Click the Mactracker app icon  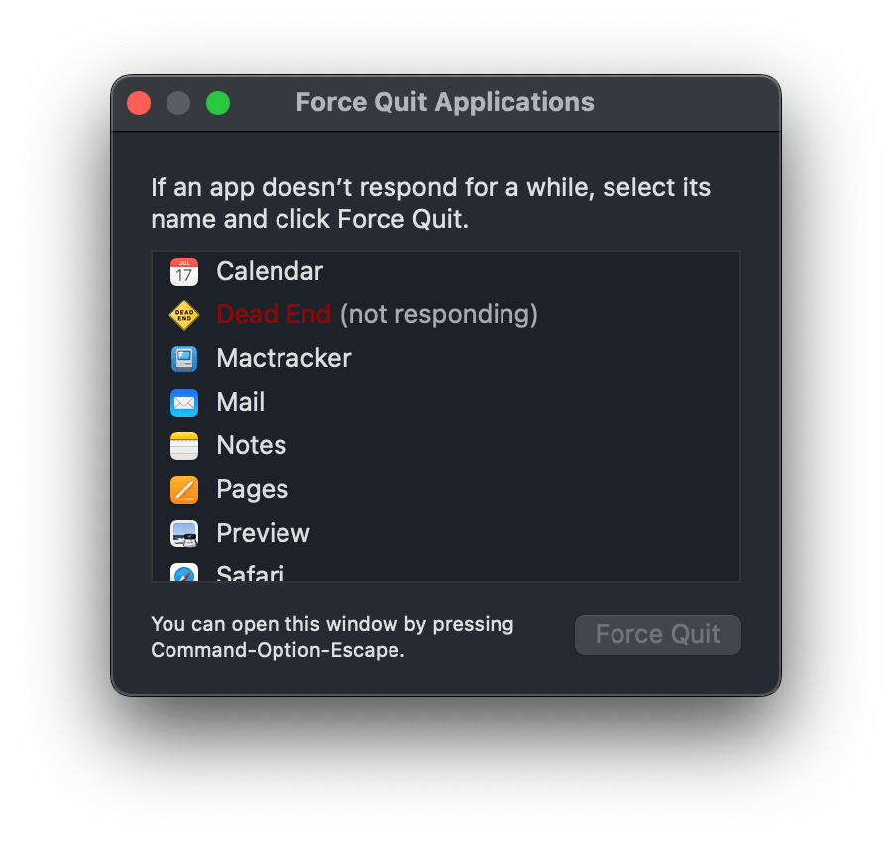pyautogui.click(x=184, y=358)
